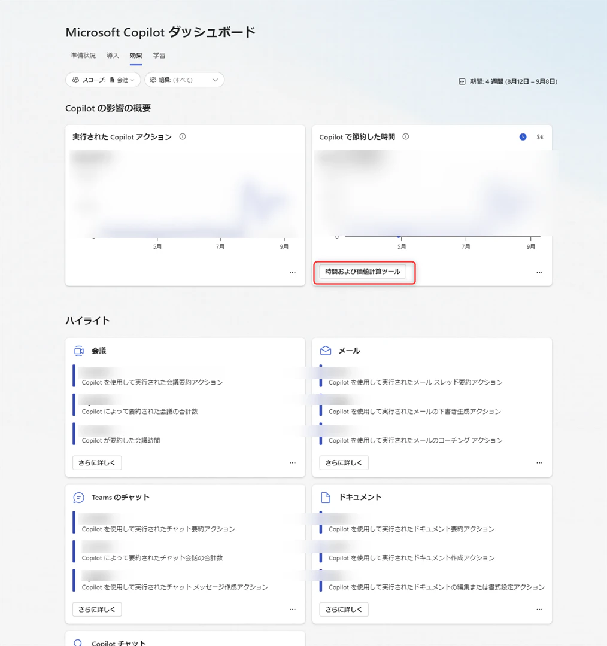Click the 期間 calendar icon
Image resolution: width=607 pixels, height=646 pixels.
[462, 81]
